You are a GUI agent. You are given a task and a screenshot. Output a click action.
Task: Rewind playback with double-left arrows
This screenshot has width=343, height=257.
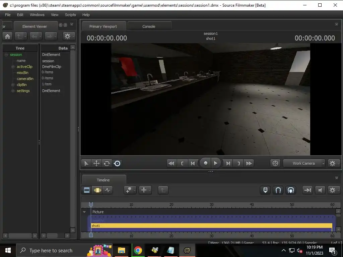pyautogui.click(x=171, y=163)
